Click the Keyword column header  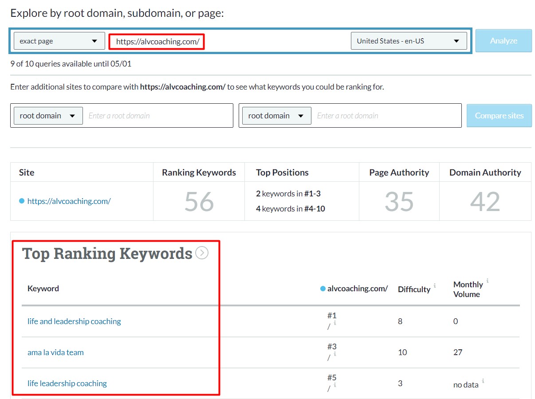tap(43, 289)
